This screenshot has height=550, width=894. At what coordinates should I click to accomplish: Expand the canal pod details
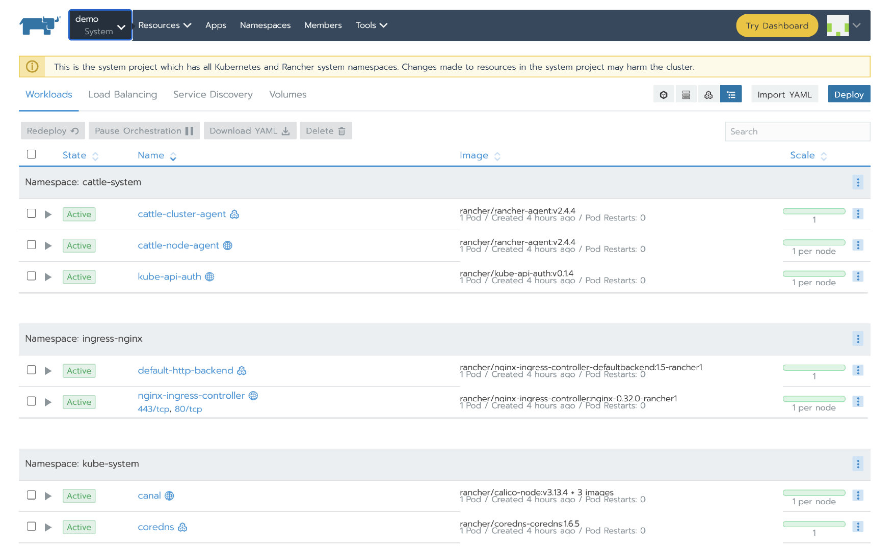tap(48, 496)
